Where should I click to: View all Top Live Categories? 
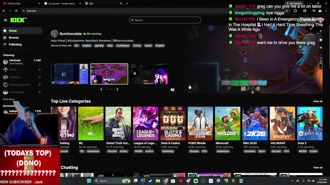click(318, 101)
